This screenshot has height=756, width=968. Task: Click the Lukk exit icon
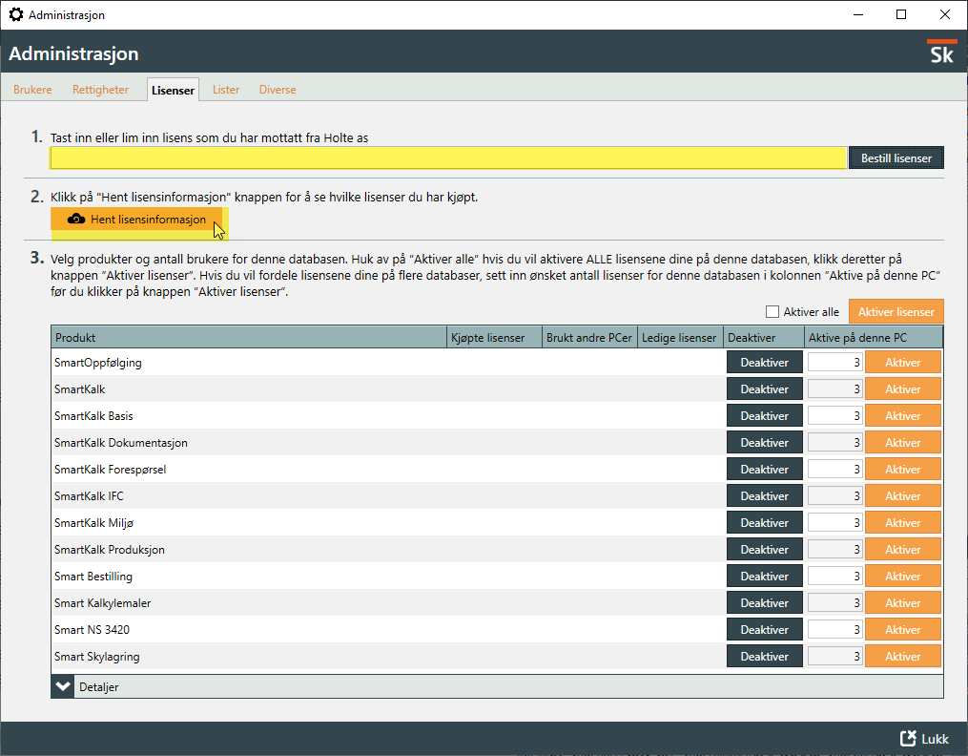coord(908,739)
